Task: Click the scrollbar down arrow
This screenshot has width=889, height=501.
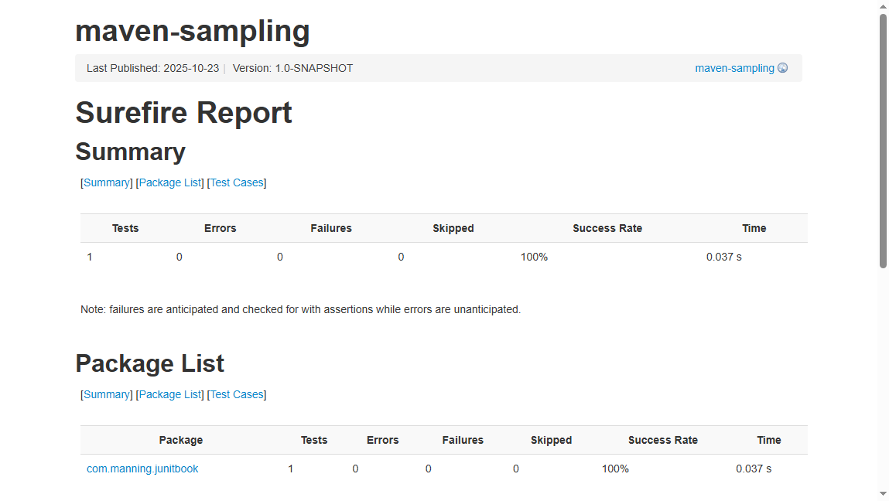Action: (x=883, y=495)
